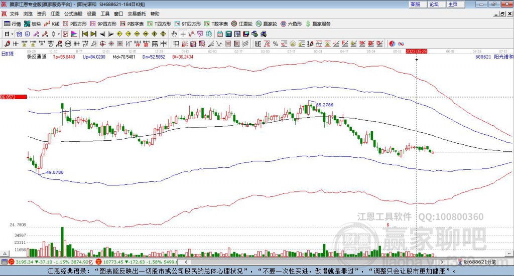Image resolution: width=514 pixels, height=276 pixels.
Task: Open the 江恩轮 Gann wheel
Action: (x=242, y=24)
